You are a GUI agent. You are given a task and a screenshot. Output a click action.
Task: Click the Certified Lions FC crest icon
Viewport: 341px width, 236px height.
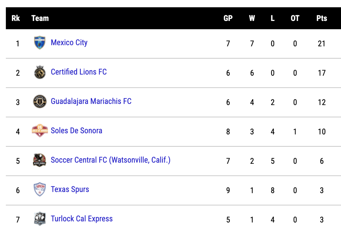pyautogui.click(x=40, y=72)
